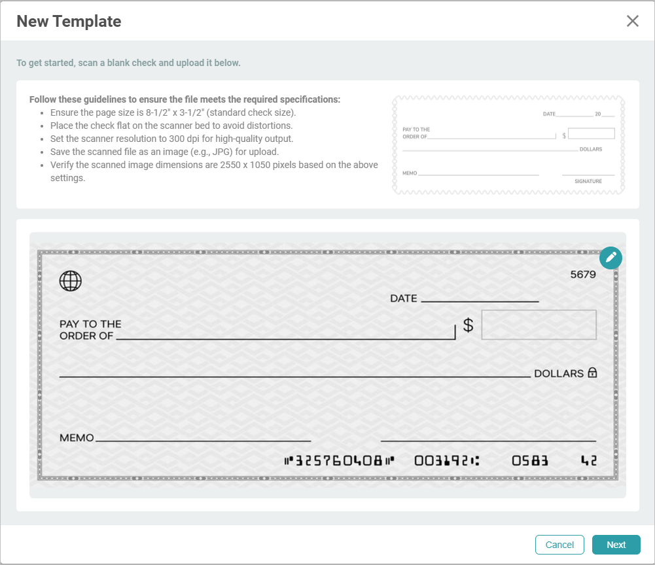Click the MICR routing number 325760408
The width and height of the screenshot is (655, 565).
tap(340, 461)
